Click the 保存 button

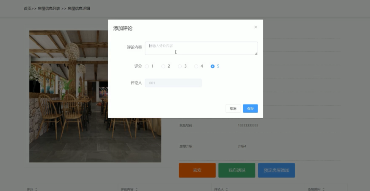pos(250,109)
